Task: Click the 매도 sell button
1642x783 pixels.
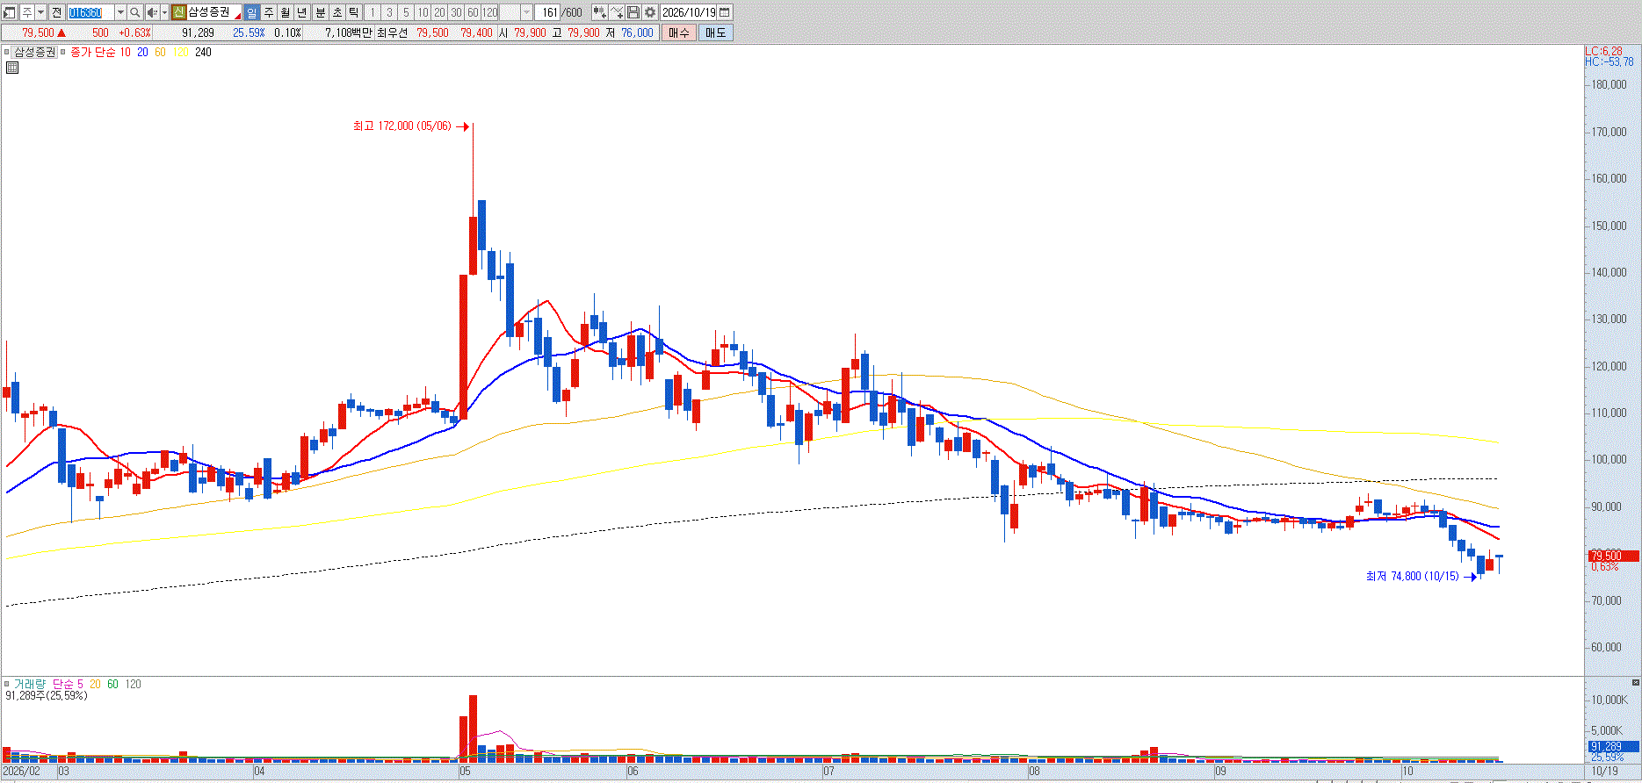Action: tap(715, 32)
